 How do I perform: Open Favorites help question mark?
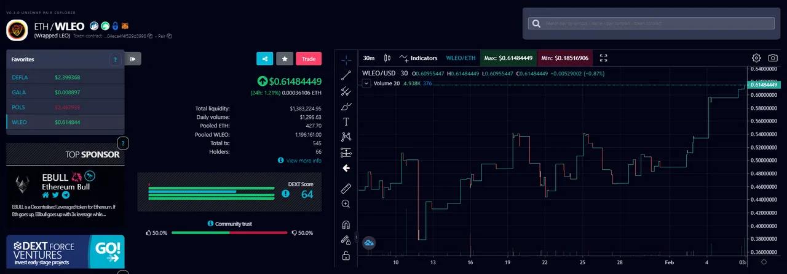coord(115,59)
